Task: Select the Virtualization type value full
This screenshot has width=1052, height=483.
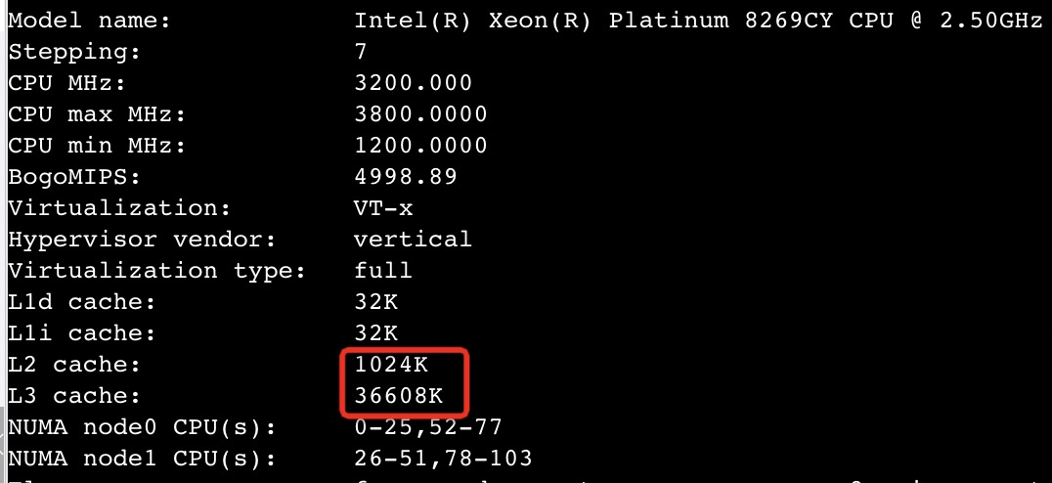Action: point(383,271)
